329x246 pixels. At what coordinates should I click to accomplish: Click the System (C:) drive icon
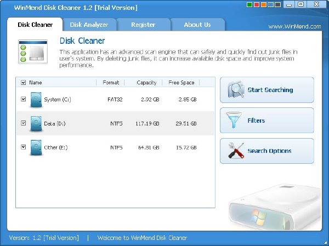tap(36, 99)
